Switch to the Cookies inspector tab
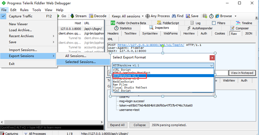 220,33
